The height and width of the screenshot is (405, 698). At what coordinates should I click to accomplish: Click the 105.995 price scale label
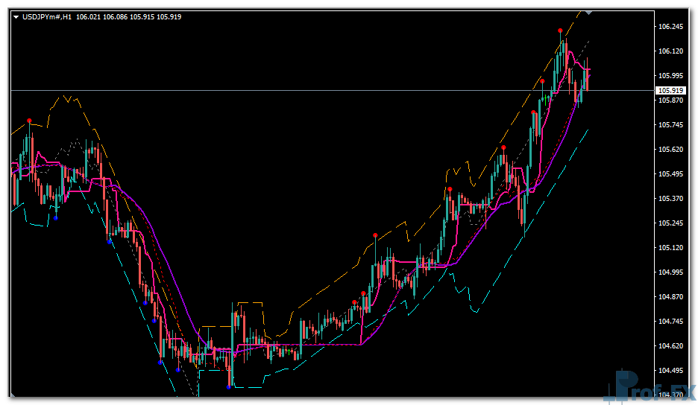click(671, 76)
